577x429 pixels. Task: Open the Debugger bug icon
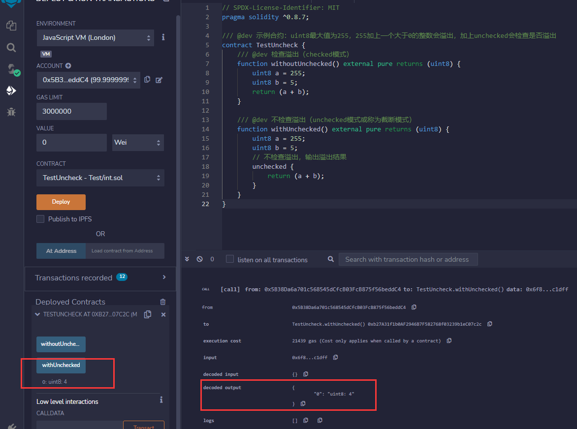pyautogui.click(x=11, y=112)
